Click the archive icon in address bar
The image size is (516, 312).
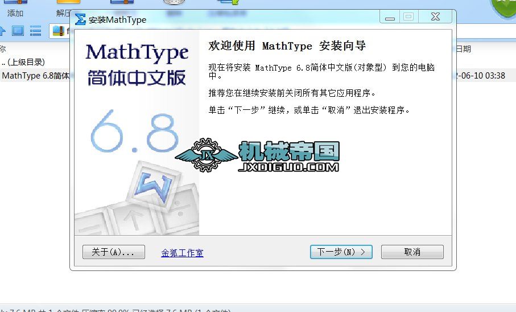click(x=58, y=31)
